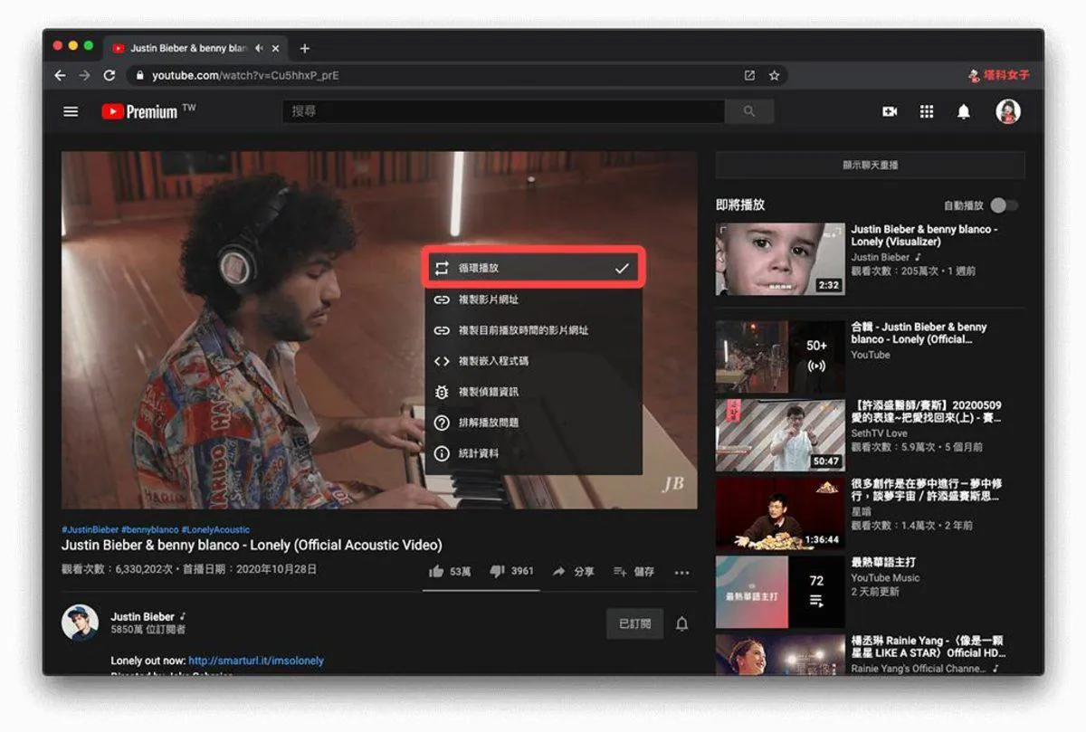Open the YouTube hamburger guide menu
The image size is (1086, 732).
tap(71, 111)
